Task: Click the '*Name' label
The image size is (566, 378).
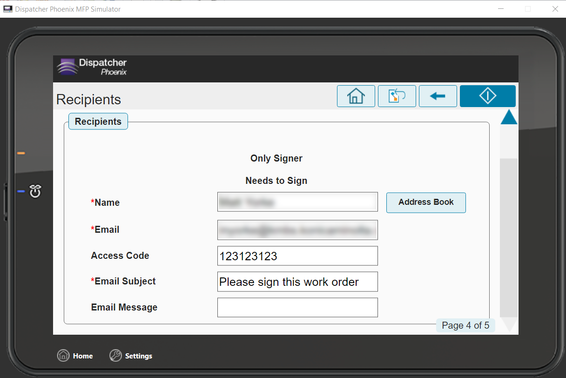Action: tap(105, 202)
